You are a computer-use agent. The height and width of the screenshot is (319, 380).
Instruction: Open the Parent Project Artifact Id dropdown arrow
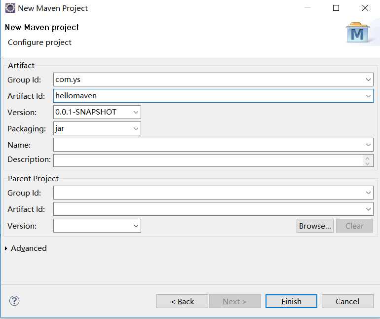[x=368, y=209]
